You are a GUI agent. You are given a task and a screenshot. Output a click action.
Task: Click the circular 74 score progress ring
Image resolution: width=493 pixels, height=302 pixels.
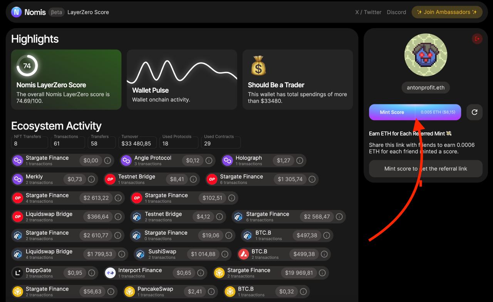coord(27,66)
